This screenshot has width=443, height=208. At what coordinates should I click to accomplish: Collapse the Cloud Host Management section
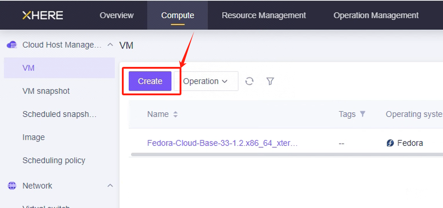(110, 44)
